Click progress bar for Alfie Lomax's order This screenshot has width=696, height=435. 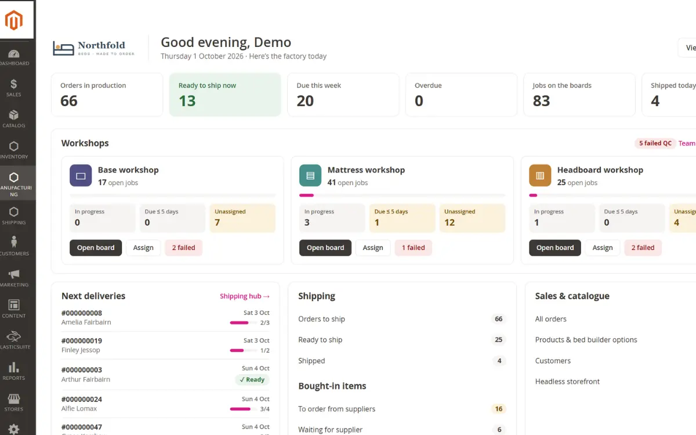click(x=243, y=409)
